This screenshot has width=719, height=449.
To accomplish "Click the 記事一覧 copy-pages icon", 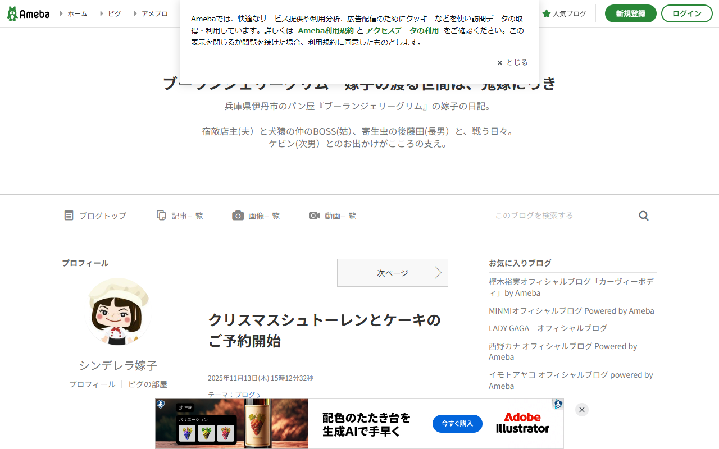I will coord(161,216).
